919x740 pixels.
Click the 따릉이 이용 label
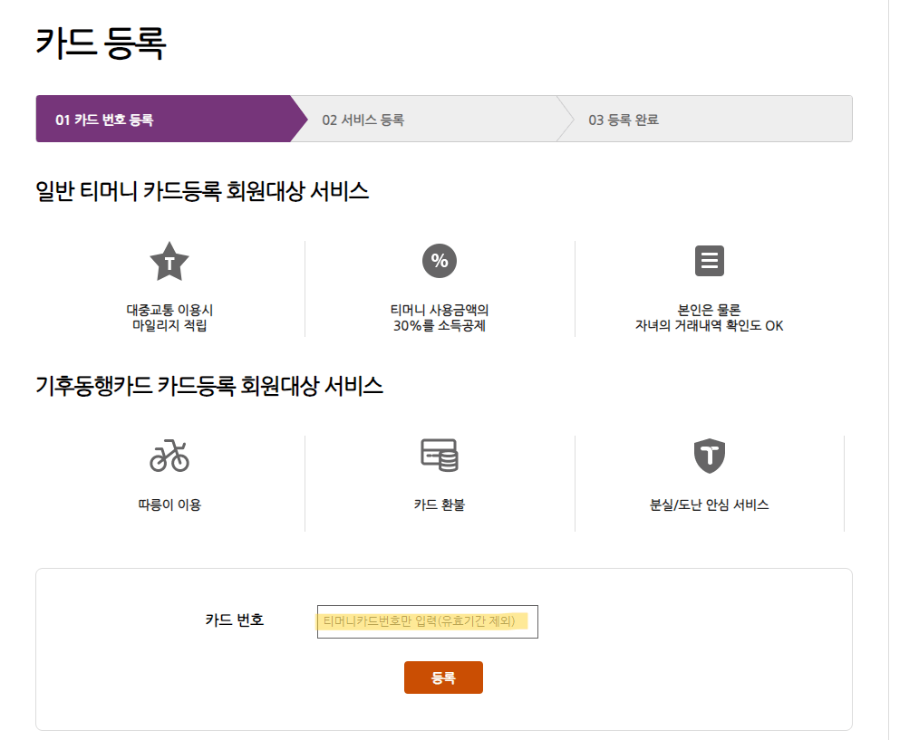(169, 505)
